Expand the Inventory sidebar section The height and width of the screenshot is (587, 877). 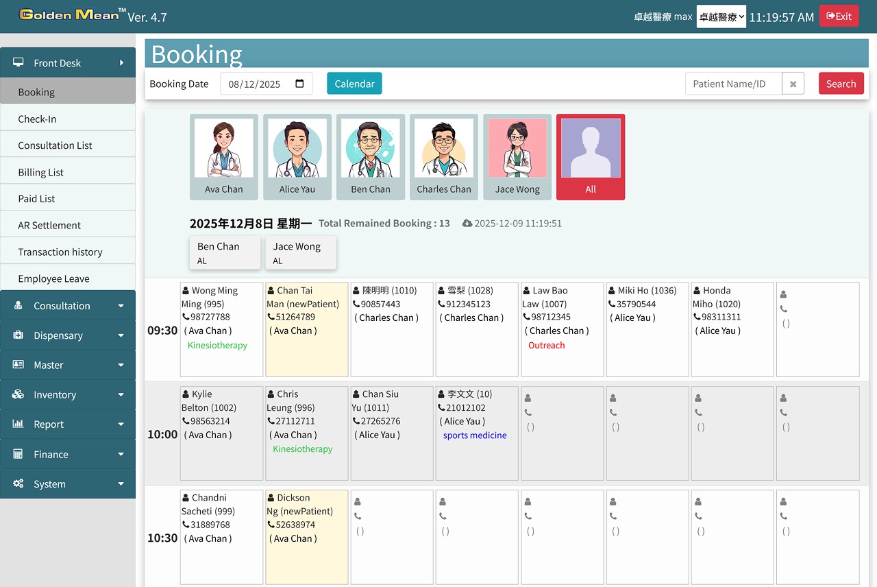click(68, 395)
